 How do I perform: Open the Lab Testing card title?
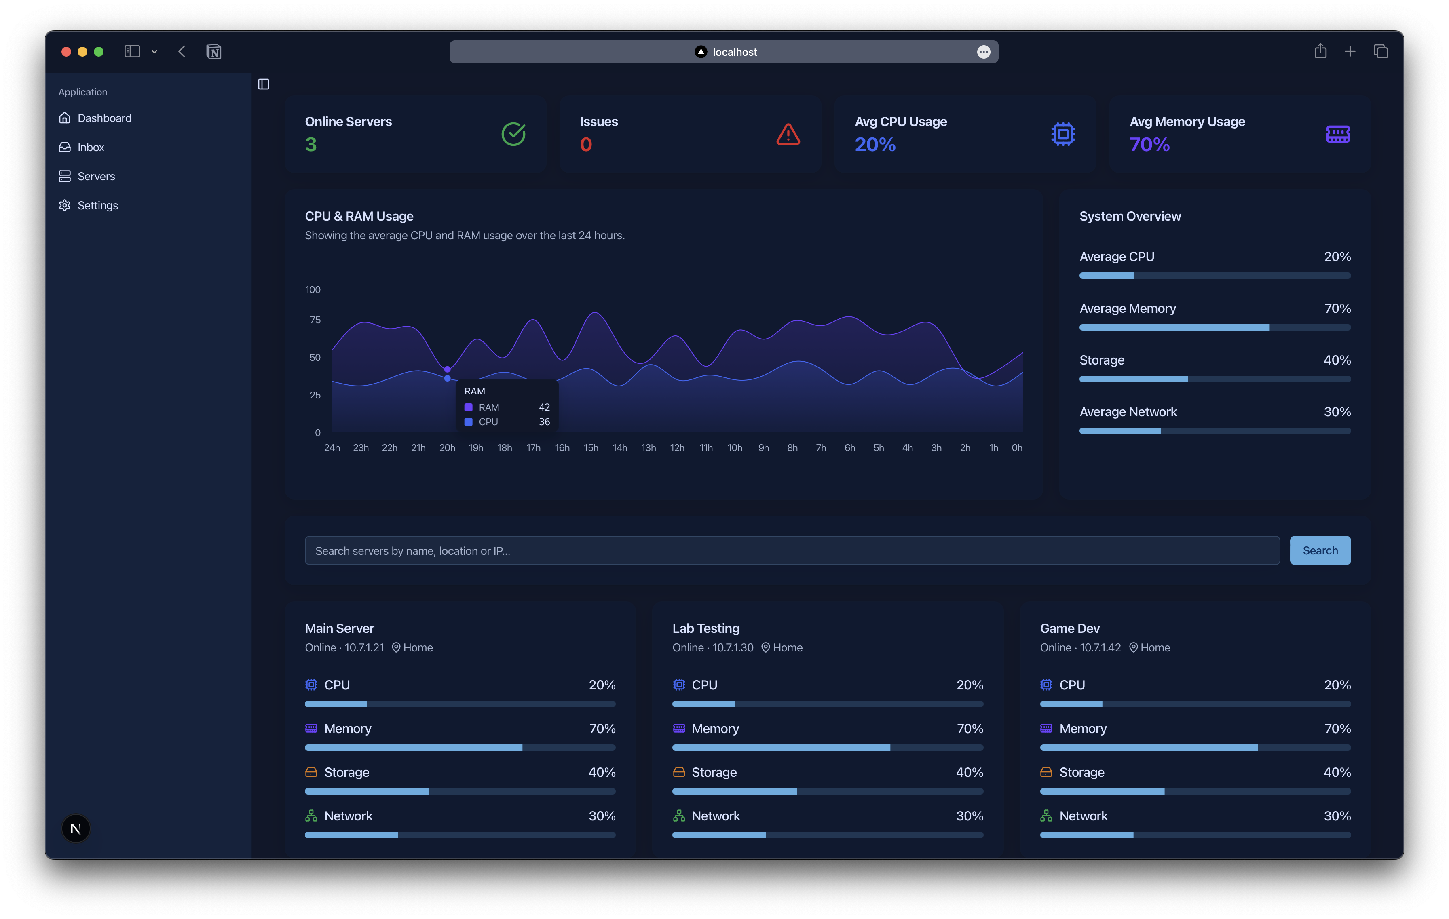706,628
